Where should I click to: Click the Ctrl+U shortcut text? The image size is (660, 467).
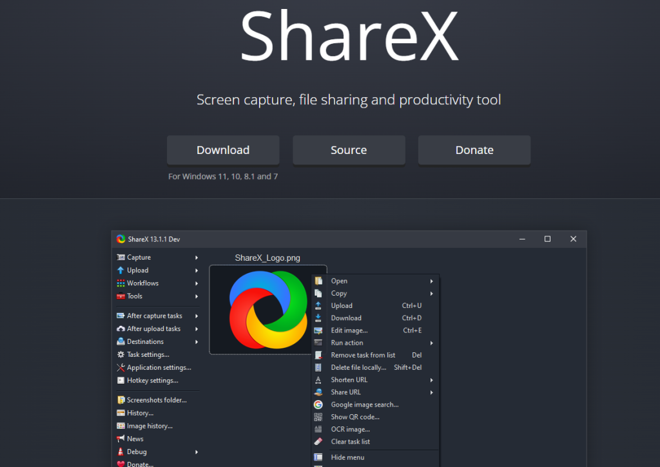coord(412,305)
